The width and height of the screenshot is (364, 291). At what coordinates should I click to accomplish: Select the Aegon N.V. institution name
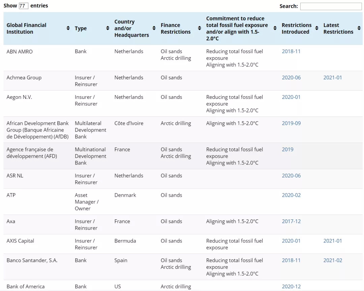(x=19, y=97)
